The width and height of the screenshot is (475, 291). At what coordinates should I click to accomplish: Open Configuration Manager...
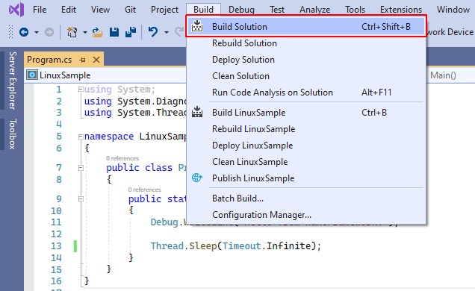point(306,214)
